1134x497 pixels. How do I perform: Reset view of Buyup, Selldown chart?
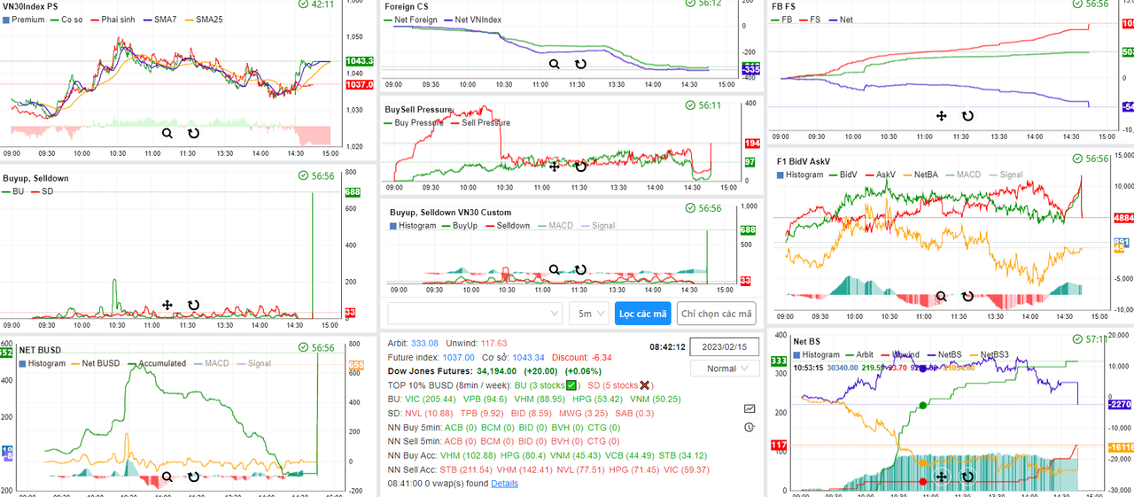193,306
